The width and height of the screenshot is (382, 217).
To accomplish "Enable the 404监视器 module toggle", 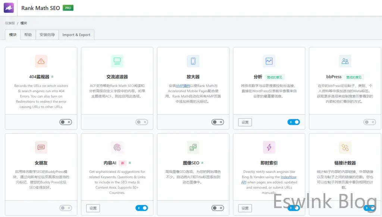I will [66, 122].
